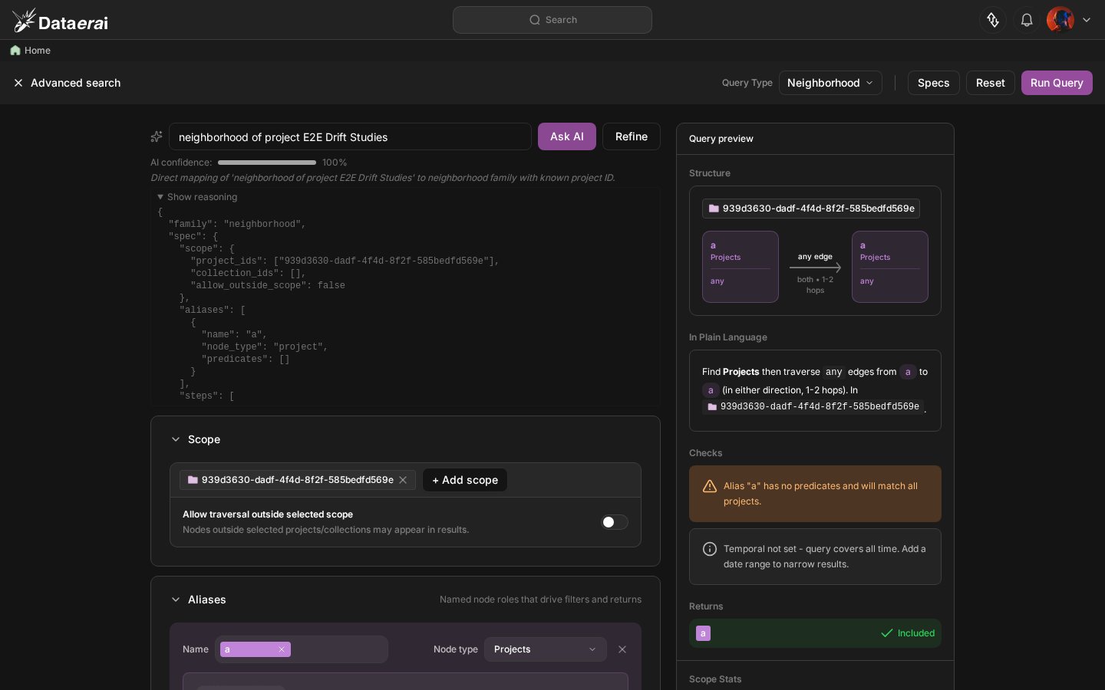Click the Query preview heading
The image size is (1105, 690).
point(721,139)
